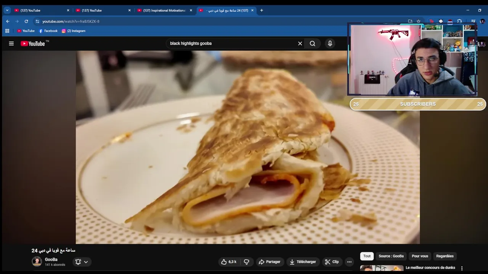Screen dimensions: 488x274
Task: Close the first (137) YouTube tab
Action: (x=68, y=10)
